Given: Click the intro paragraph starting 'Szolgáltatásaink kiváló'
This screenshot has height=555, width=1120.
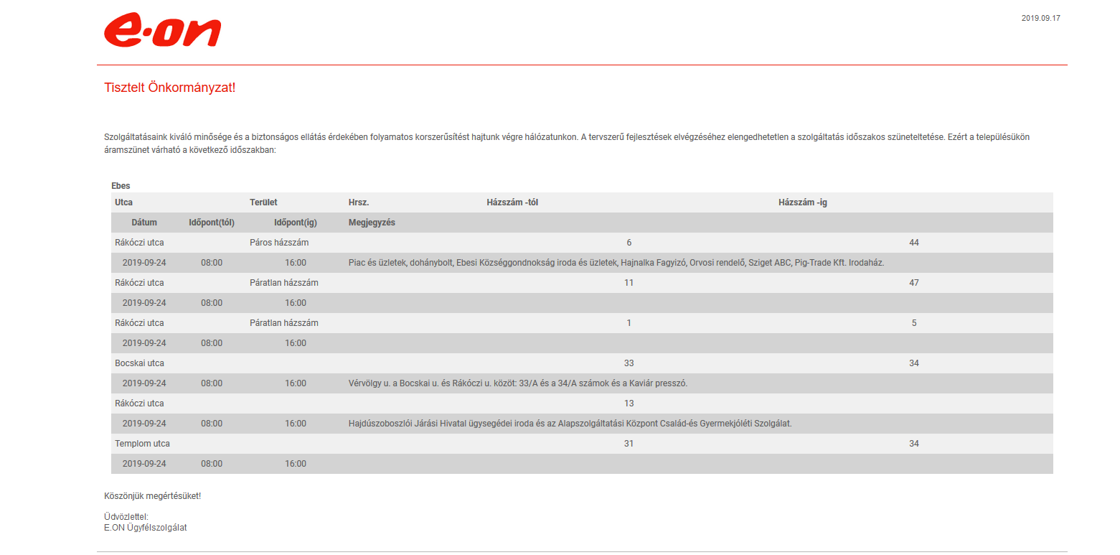Looking at the screenshot, I should click(567, 144).
